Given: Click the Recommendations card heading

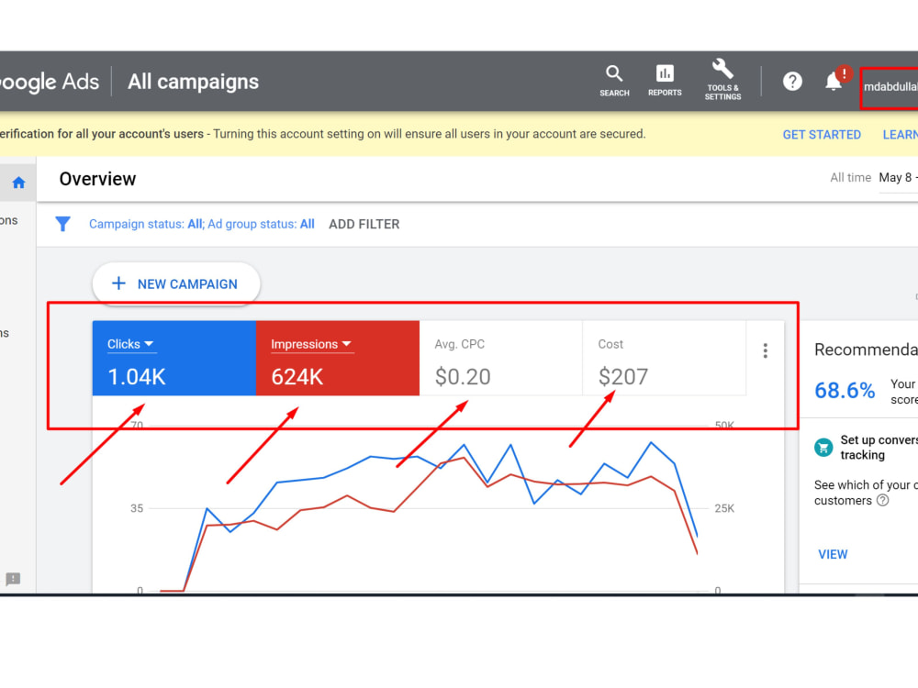Looking at the screenshot, I should point(866,350).
